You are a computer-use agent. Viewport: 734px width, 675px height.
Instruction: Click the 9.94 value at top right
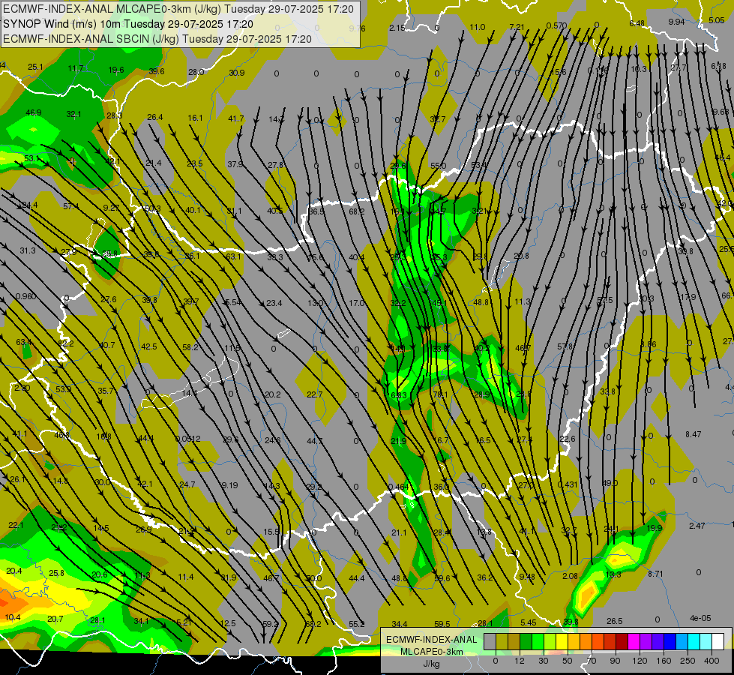point(676,22)
